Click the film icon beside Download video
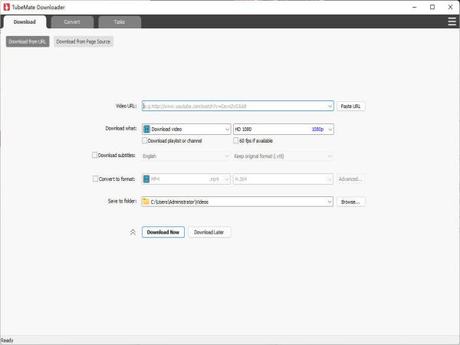 [146, 129]
